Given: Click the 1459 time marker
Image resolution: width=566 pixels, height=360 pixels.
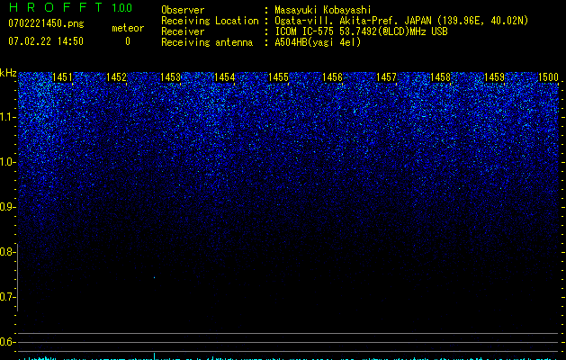Looking at the screenshot, I should click(x=495, y=77).
